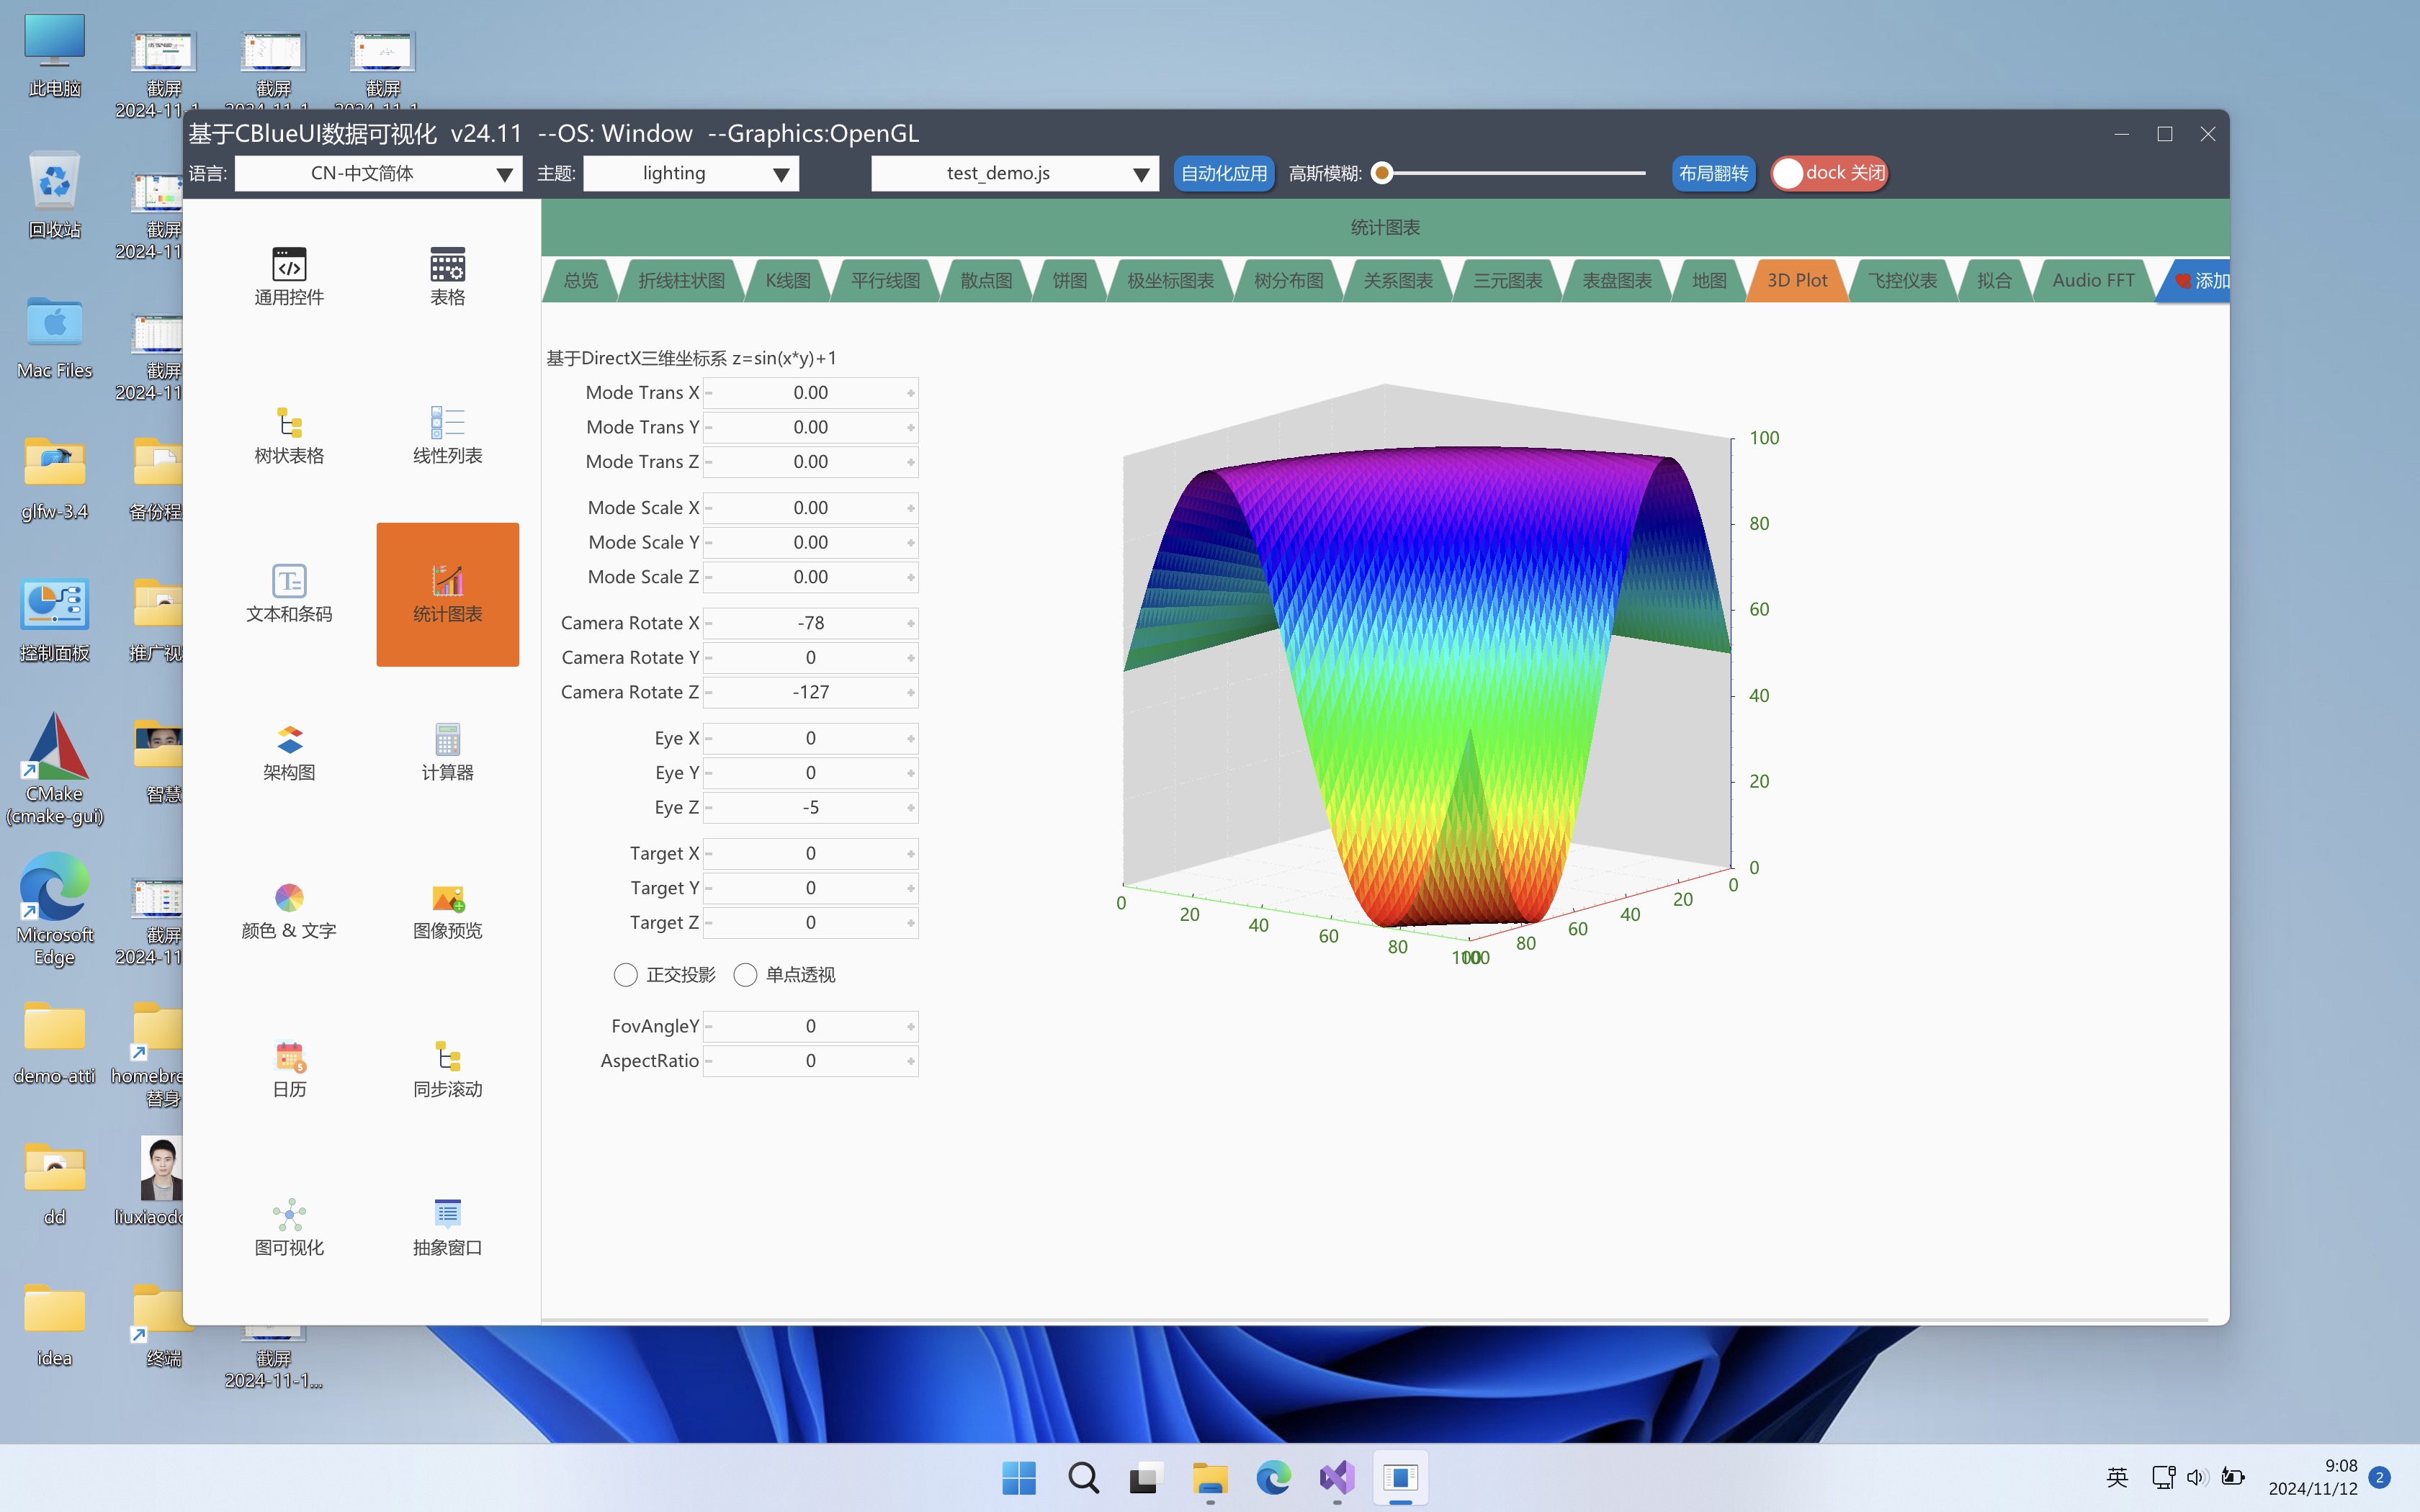Click the 架构图 layers icon
The height and width of the screenshot is (1512, 2420).
(289, 741)
